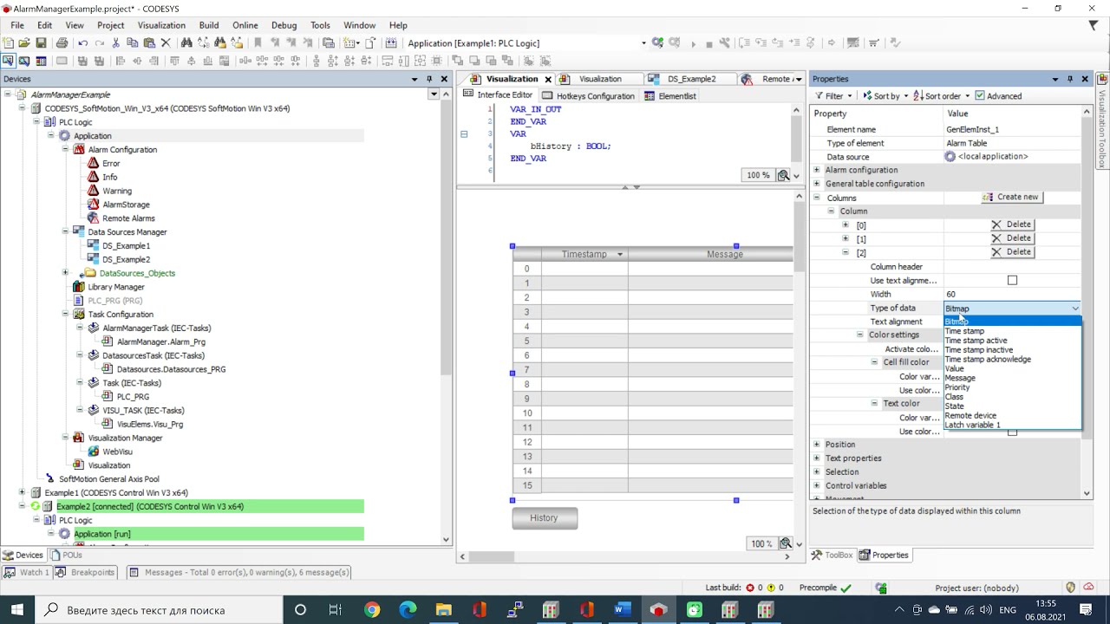Undo the last action from the toolbar
Screen dimensions: 1110x624
[x=82, y=42]
